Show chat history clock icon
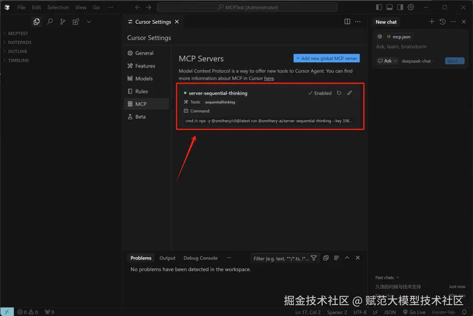The image size is (473, 316). click(442, 21)
